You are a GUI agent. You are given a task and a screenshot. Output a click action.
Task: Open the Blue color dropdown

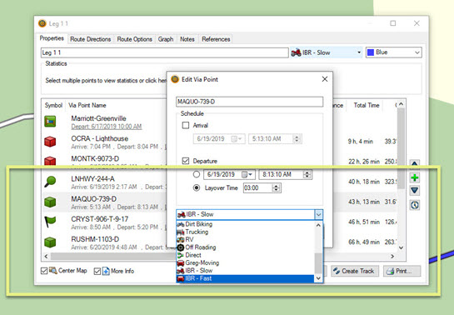[x=393, y=52]
